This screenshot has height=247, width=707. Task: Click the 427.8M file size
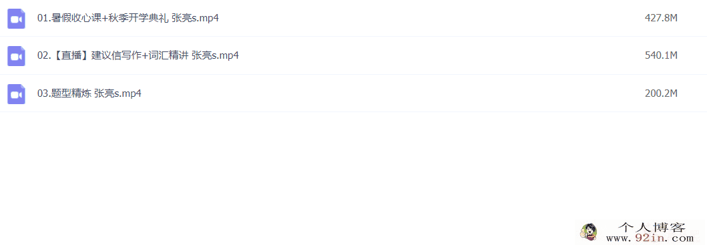click(x=661, y=18)
